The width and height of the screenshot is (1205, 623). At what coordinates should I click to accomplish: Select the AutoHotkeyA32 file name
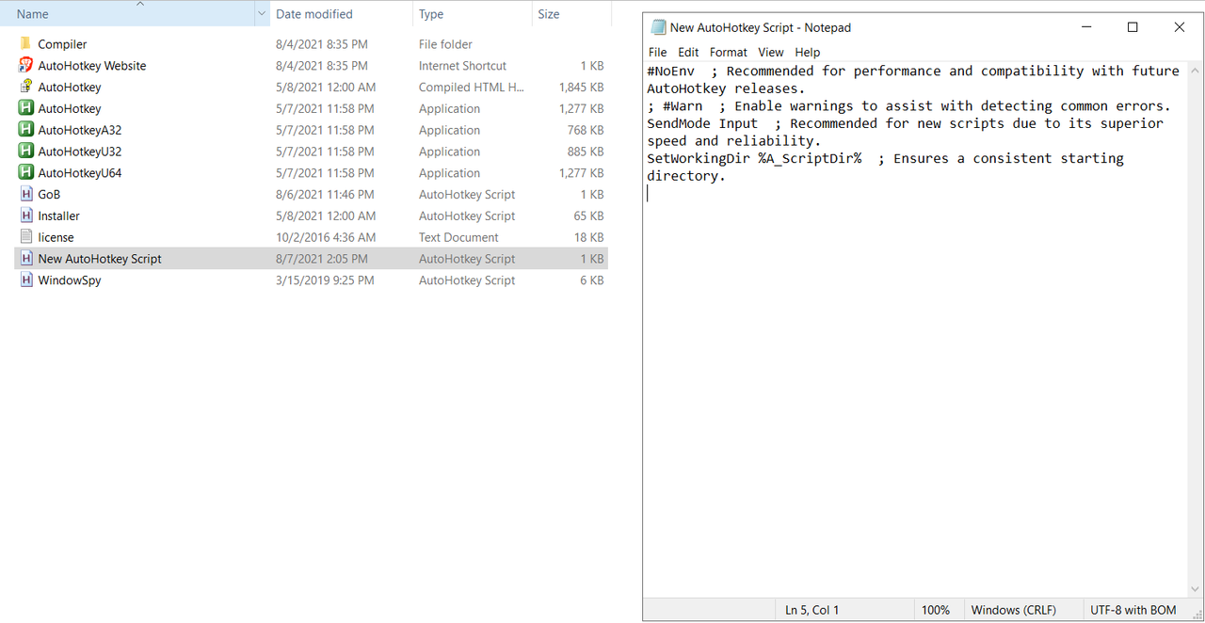[80, 130]
